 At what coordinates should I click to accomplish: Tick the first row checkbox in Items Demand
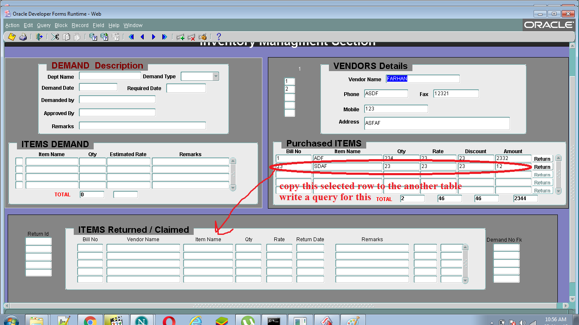[19, 161]
